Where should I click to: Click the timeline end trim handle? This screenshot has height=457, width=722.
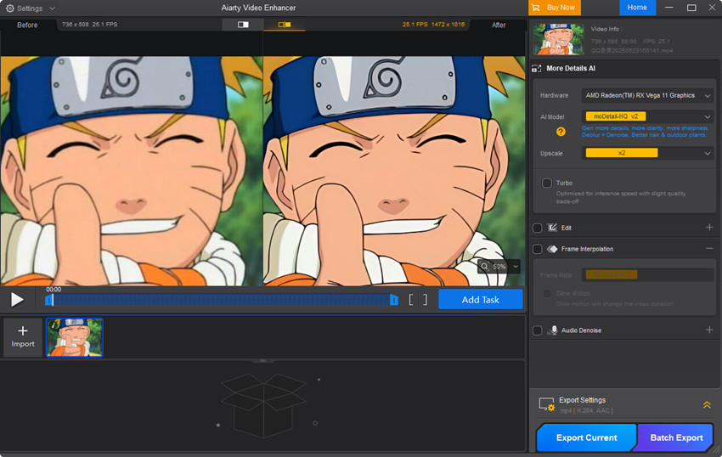point(394,301)
